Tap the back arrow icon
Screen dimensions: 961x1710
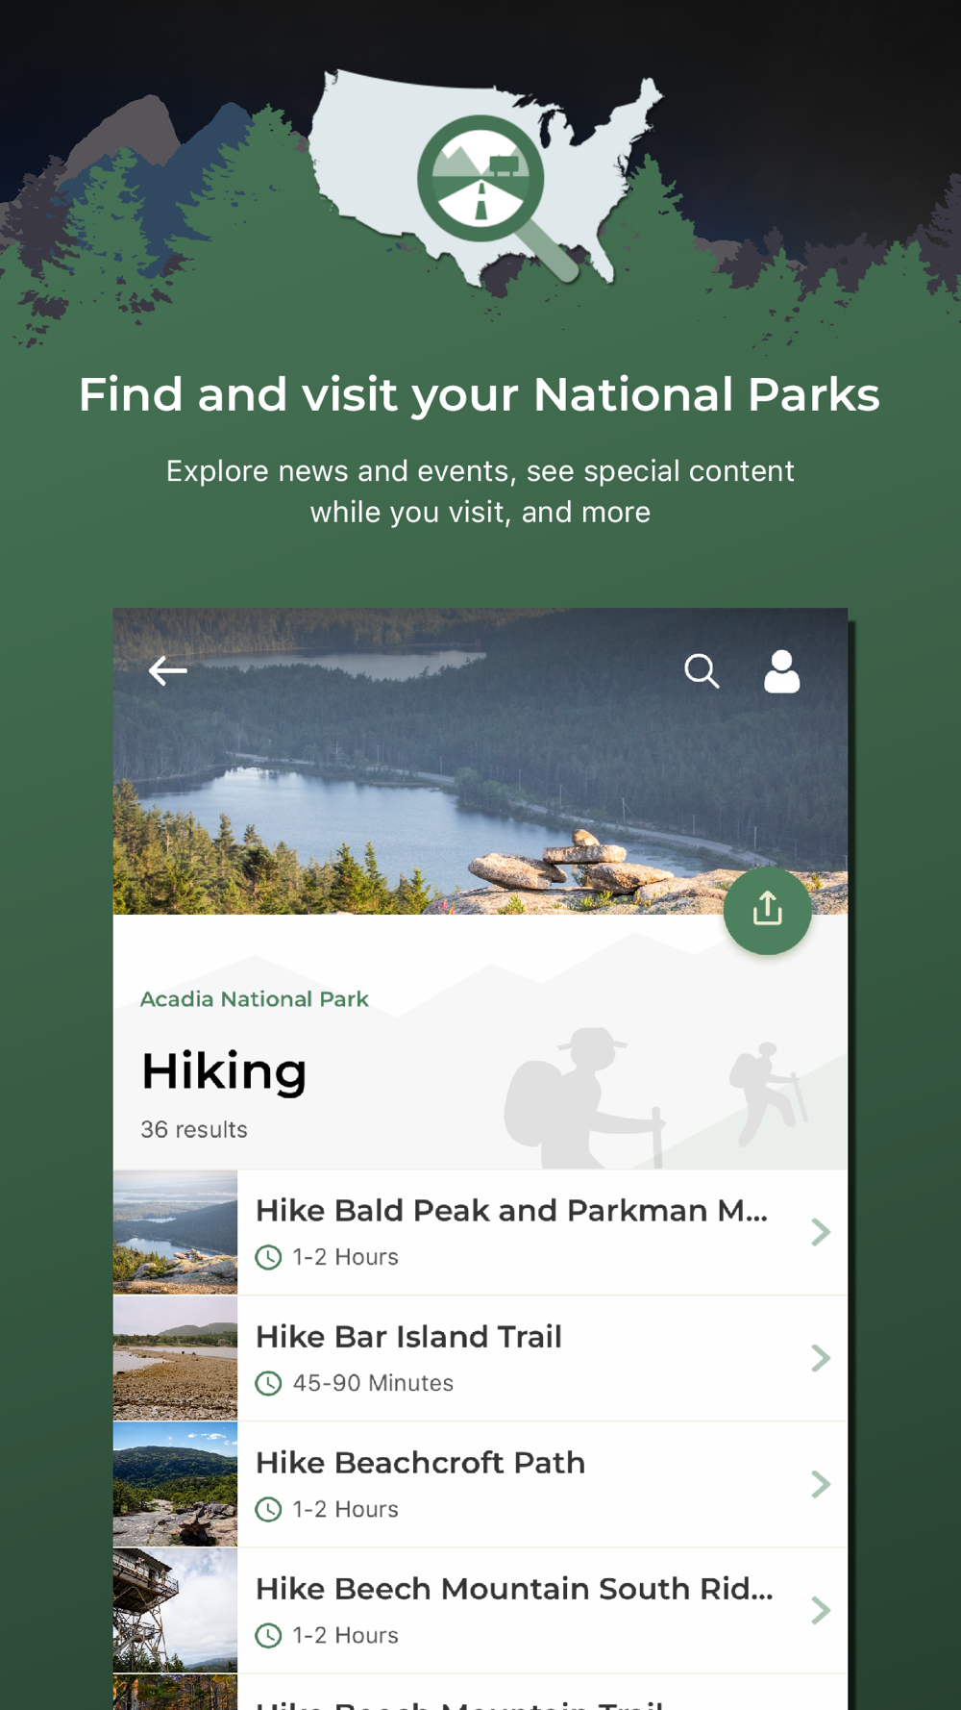[x=167, y=670]
